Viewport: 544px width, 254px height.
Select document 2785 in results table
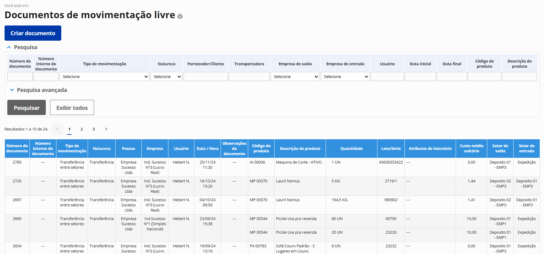point(17,162)
